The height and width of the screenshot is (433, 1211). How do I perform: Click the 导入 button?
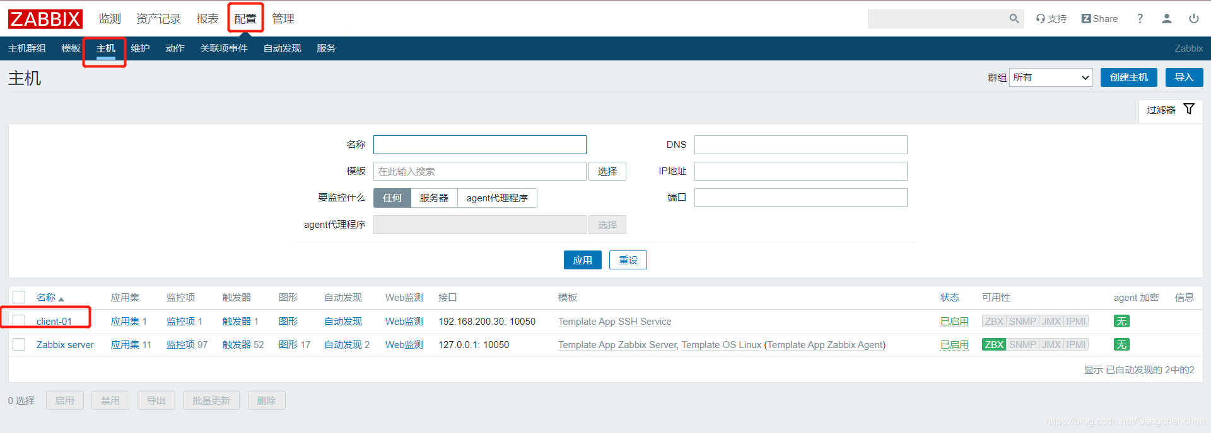tap(1184, 77)
